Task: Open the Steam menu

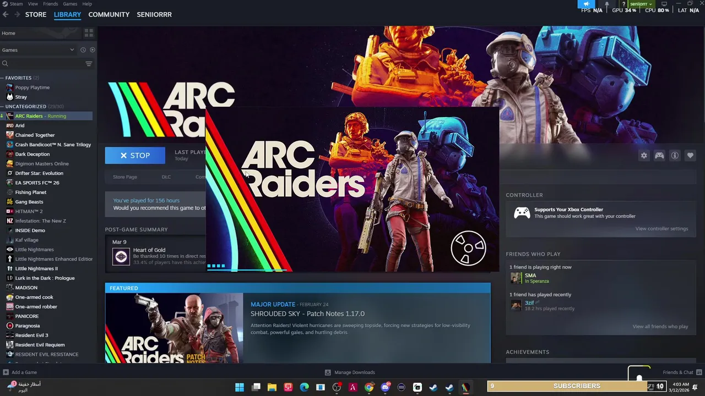Action: [16, 4]
